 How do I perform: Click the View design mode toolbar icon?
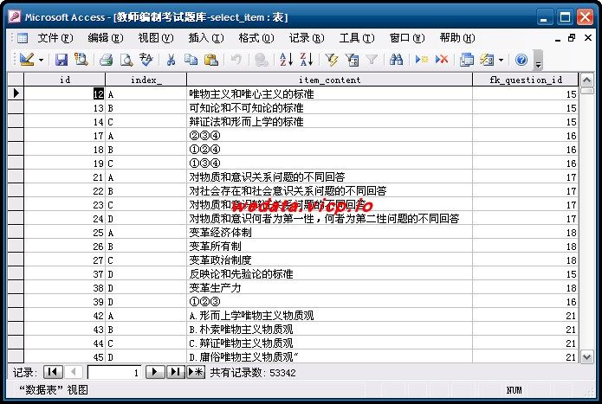pyautogui.click(x=27, y=60)
